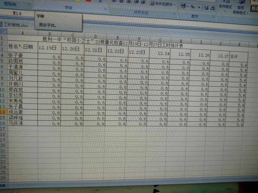Click the 12.25 date header cell
This screenshot has width=258, height=193.
[180, 55]
